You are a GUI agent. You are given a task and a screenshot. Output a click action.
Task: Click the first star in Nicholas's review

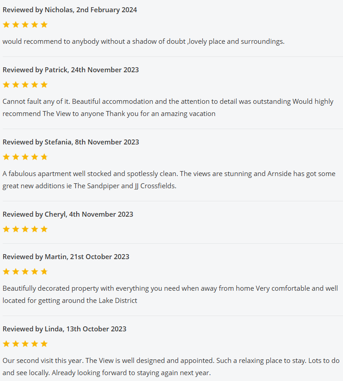pyautogui.click(x=6, y=25)
